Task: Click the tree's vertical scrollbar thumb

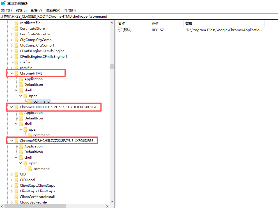Action: tap(112, 66)
